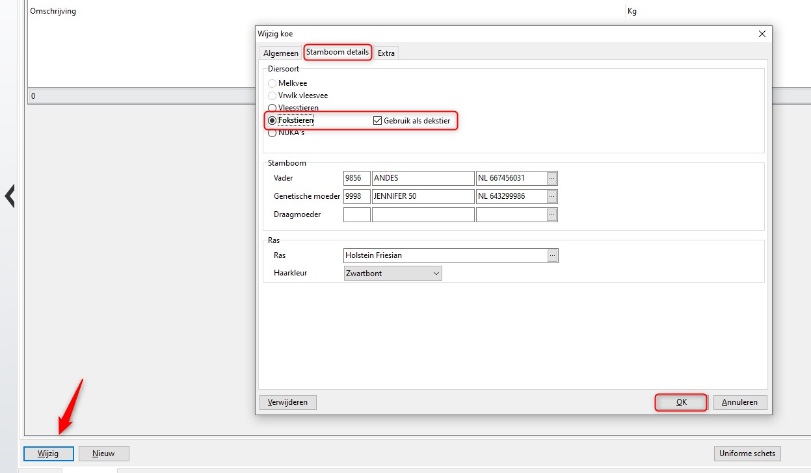Screen dimensions: 811x473
Task: Open Ras breed lookup ellipsis button
Action: pos(552,255)
